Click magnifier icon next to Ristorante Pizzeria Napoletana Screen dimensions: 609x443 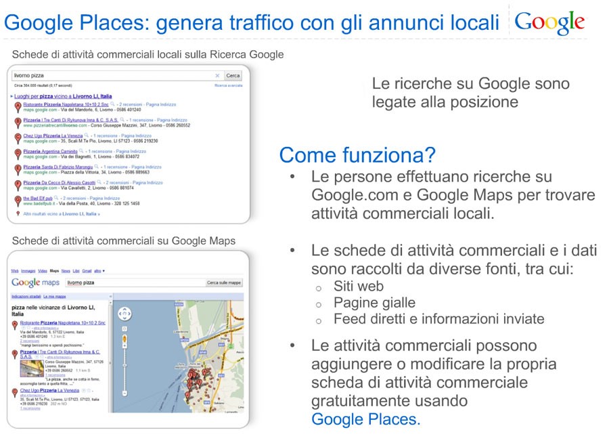point(112,104)
